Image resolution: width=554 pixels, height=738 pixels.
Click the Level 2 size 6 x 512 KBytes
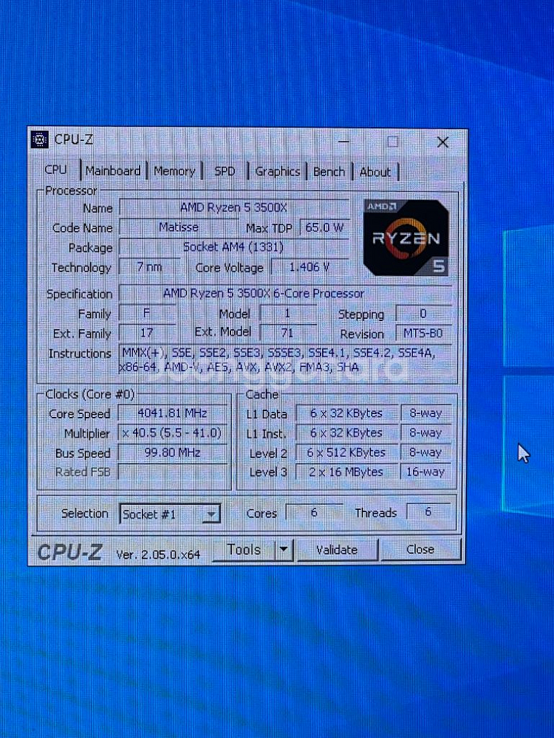pyautogui.click(x=346, y=452)
